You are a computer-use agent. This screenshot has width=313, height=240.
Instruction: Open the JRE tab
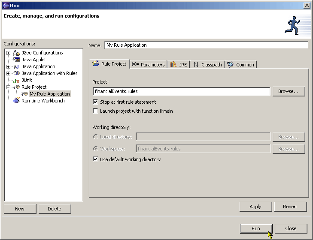pyautogui.click(x=179, y=65)
